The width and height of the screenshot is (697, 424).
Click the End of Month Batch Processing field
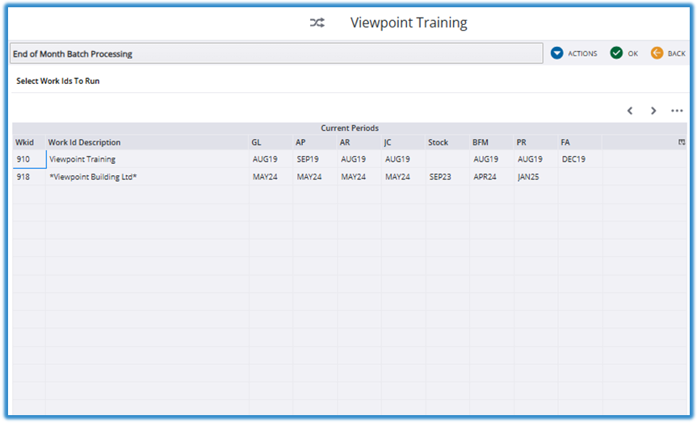(x=275, y=54)
